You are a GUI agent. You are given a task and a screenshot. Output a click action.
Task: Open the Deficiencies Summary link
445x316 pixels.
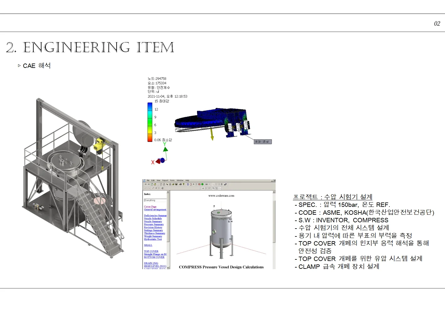click(155, 216)
